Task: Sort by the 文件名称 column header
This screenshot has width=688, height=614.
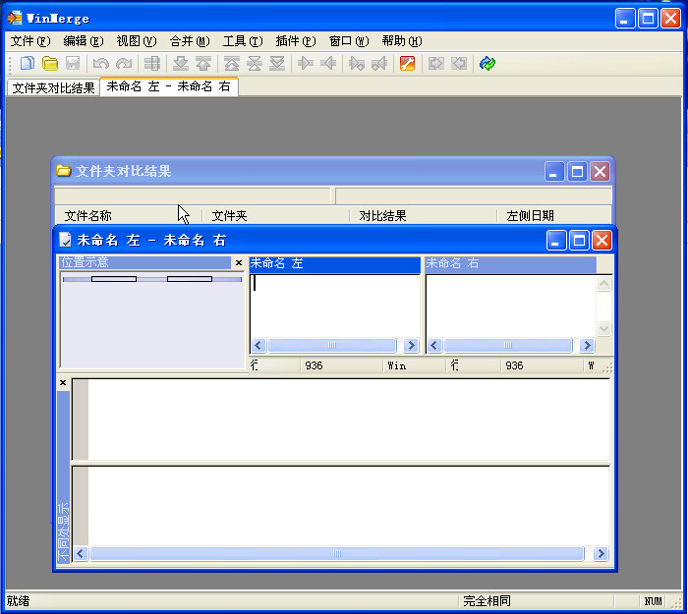Action: coord(128,215)
